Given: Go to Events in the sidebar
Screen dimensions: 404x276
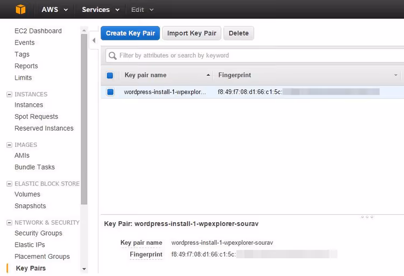Looking at the screenshot, I should pos(24,43).
